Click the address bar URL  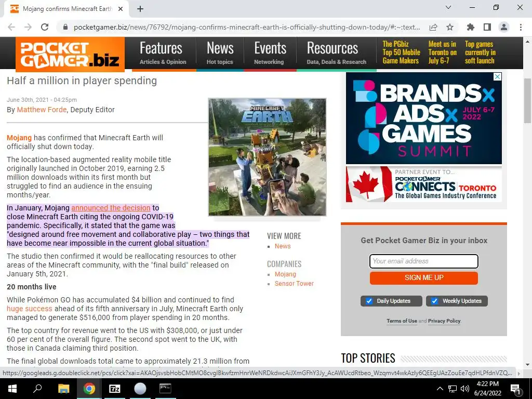(x=247, y=27)
